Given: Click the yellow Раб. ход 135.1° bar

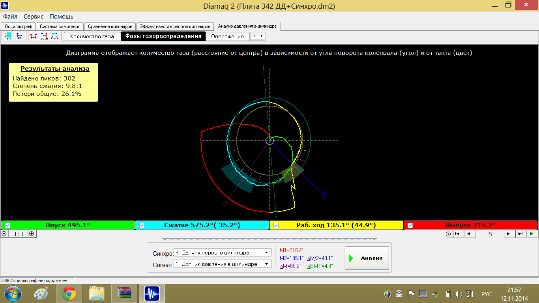Looking at the screenshot, I should 337,225.
